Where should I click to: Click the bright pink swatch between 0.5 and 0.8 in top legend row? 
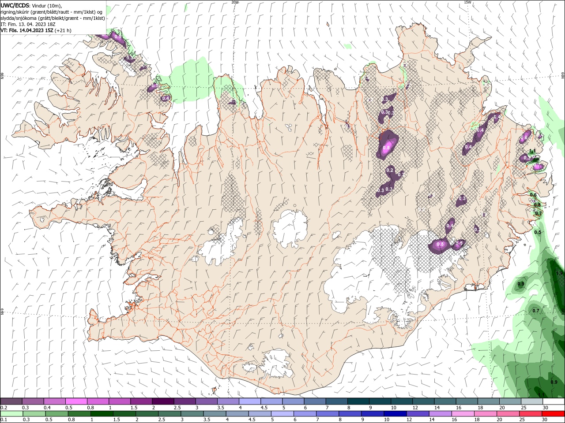coord(76,401)
